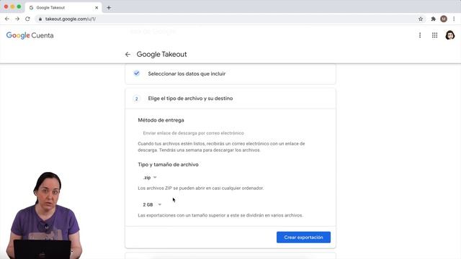Image resolution: width=461 pixels, height=259 pixels.
Task: Open the Google account profile picture
Action: [x=449, y=35]
